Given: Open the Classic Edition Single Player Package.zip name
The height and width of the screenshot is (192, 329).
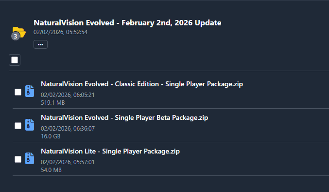Looking at the screenshot, I should click(x=142, y=84).
